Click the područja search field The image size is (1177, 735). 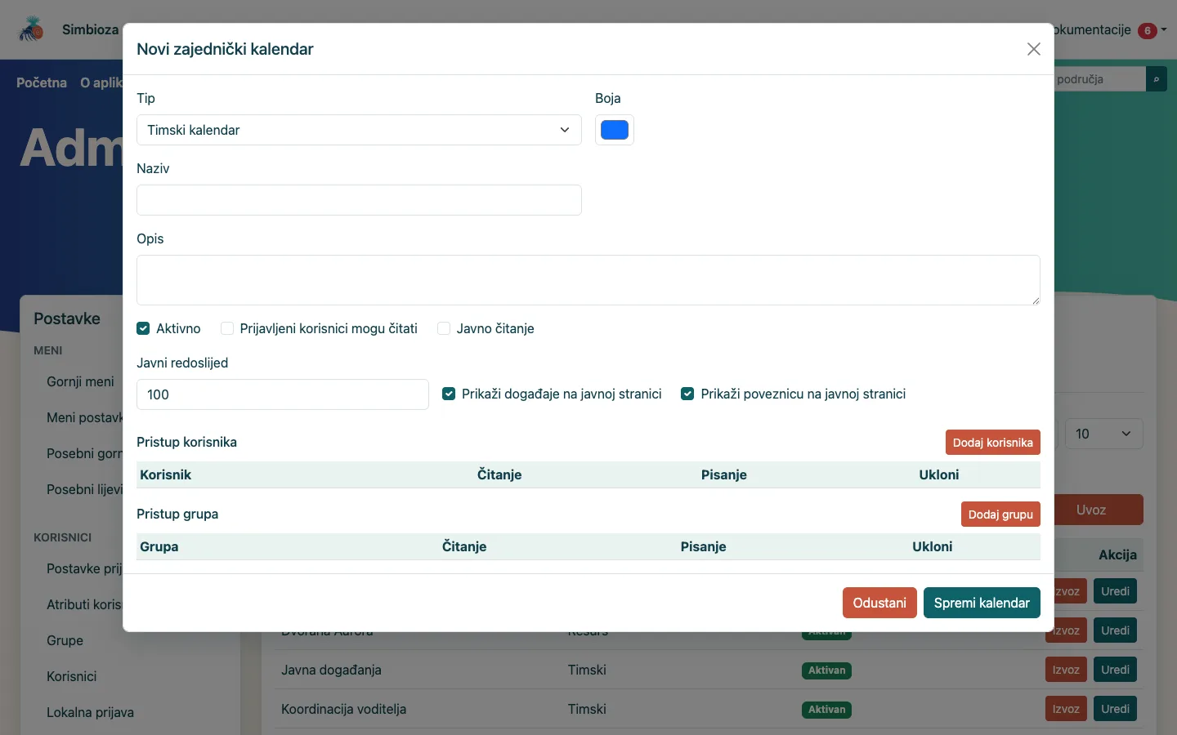click(x=1099, y=79)
